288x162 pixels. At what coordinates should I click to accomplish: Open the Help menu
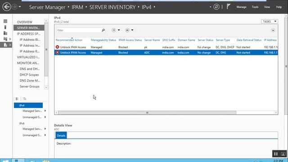coord(279,7)
